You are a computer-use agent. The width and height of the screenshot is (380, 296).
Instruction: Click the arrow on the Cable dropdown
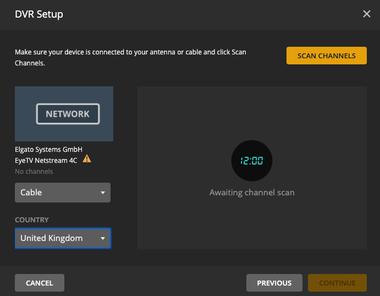pos(103,193)
